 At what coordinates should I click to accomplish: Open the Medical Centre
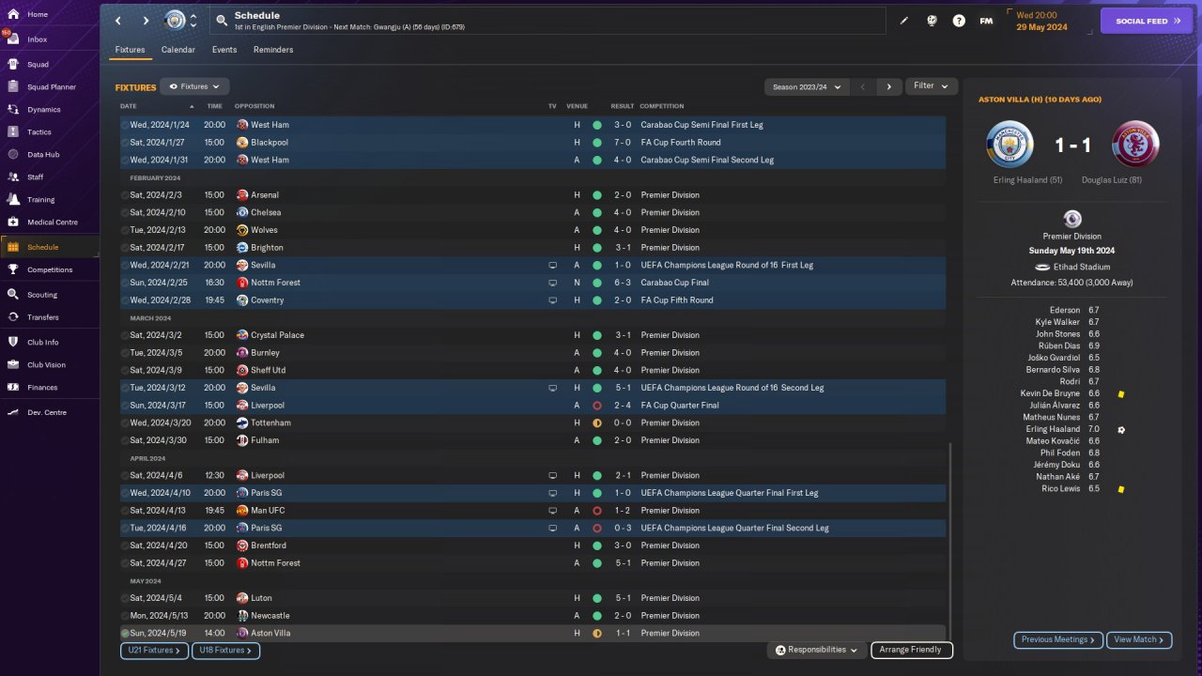coord(52,223)
